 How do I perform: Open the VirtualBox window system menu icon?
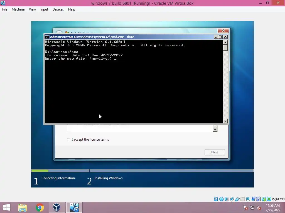[3, 3]
